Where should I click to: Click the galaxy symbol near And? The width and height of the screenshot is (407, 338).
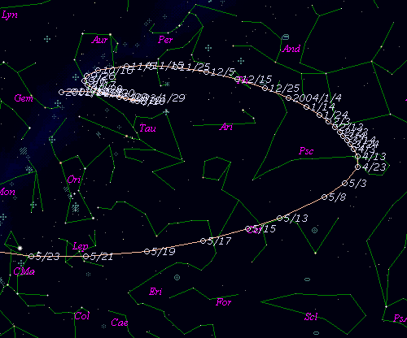click(x=285, y=37)
